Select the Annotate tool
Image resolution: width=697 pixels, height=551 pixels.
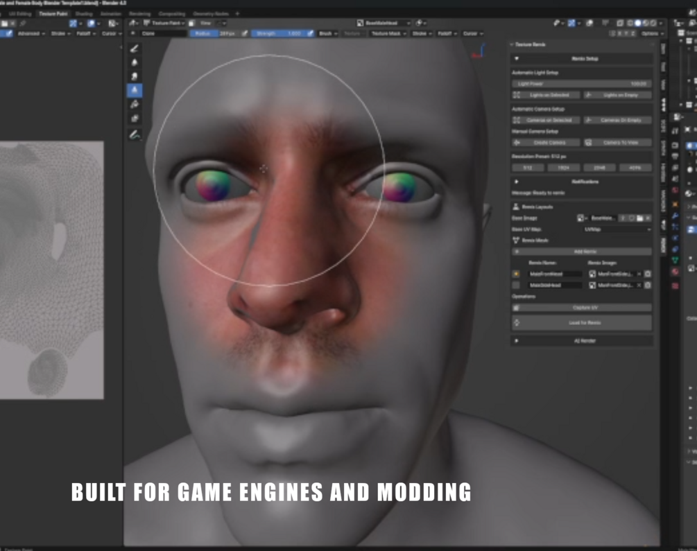coord(135,134)
